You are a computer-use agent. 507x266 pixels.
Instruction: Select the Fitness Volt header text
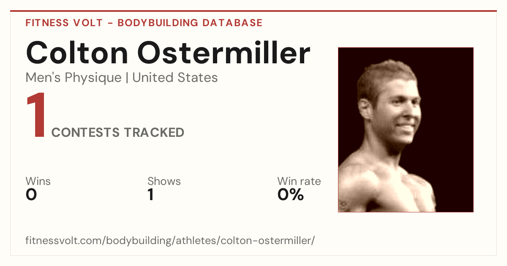coord(64,23)
